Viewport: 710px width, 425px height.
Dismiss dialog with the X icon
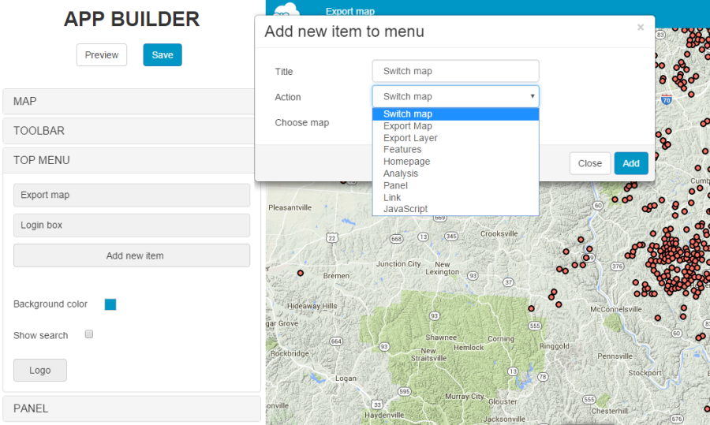[641, 27]
